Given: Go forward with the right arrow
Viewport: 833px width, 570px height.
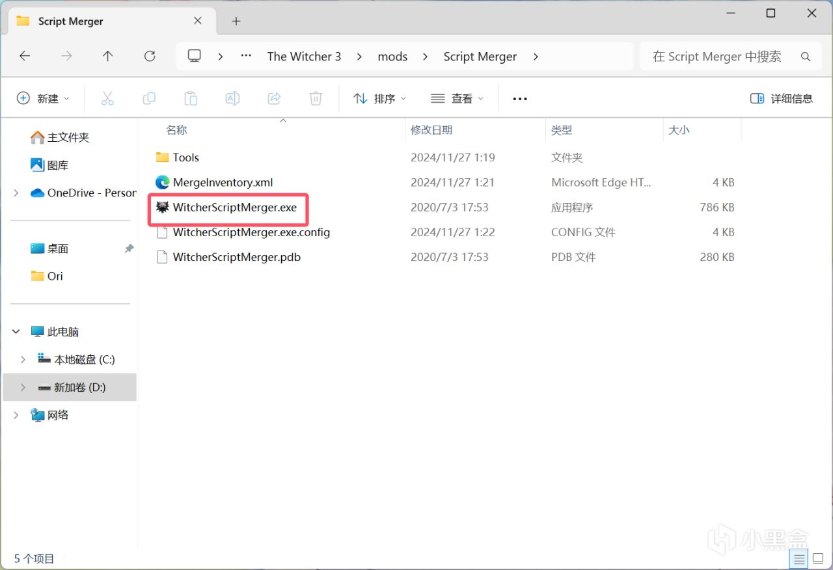Looking at the screenshot, I should pyautogui.click(x=66, y=57).
